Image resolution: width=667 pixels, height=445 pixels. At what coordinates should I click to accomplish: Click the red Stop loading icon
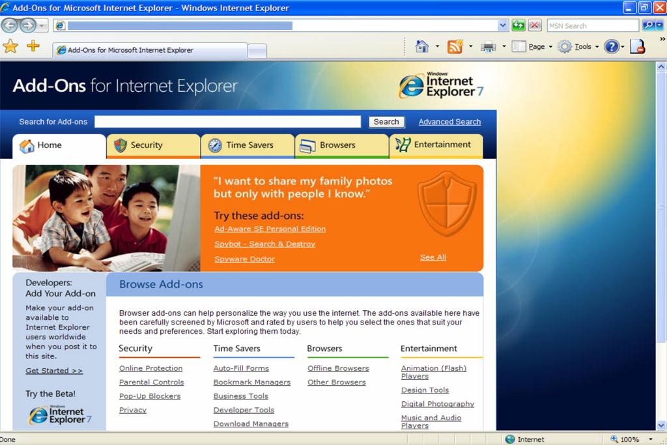click(535, 25)
